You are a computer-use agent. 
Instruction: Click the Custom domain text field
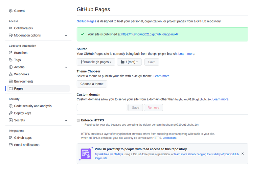tap(102, 108)
